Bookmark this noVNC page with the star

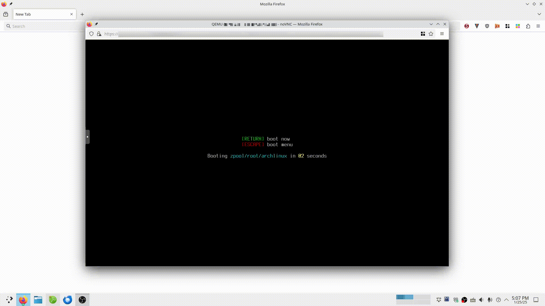(x=431, y=34)
